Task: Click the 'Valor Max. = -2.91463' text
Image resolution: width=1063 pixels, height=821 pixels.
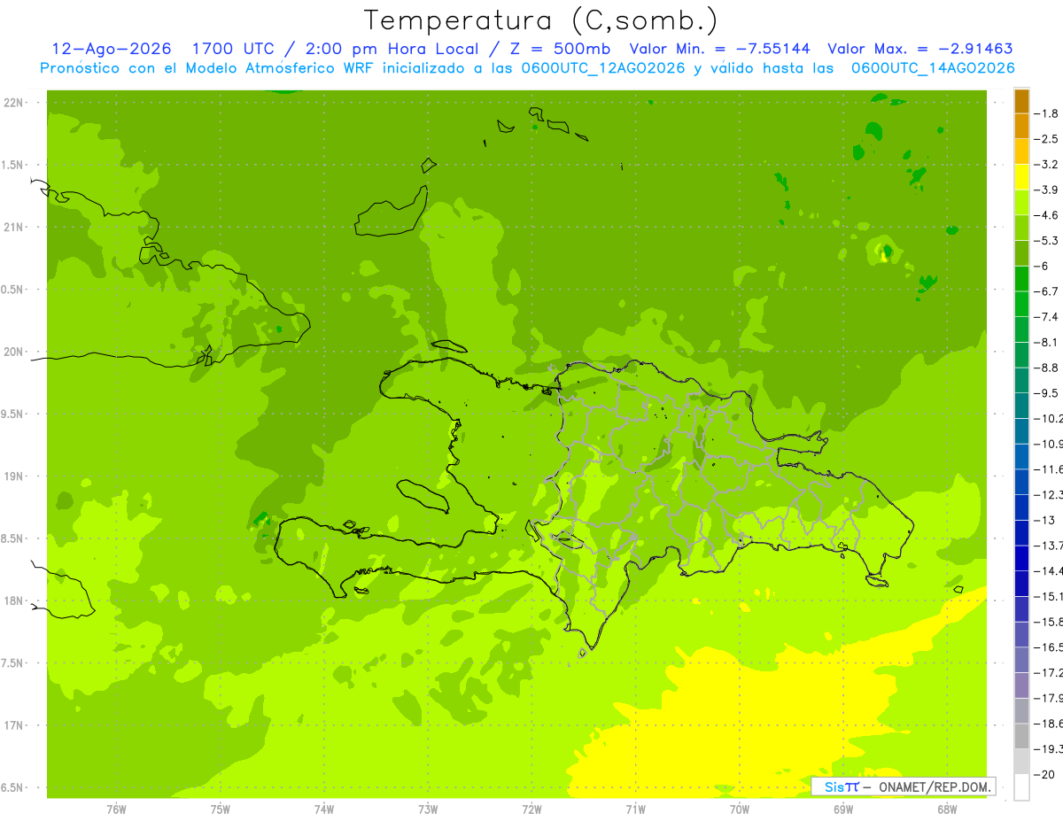Action: pos(920,49)
